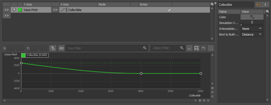Screen dimensions: 271x105
Task: Click the vertical zoom in plus button
Action: point(212,88)
